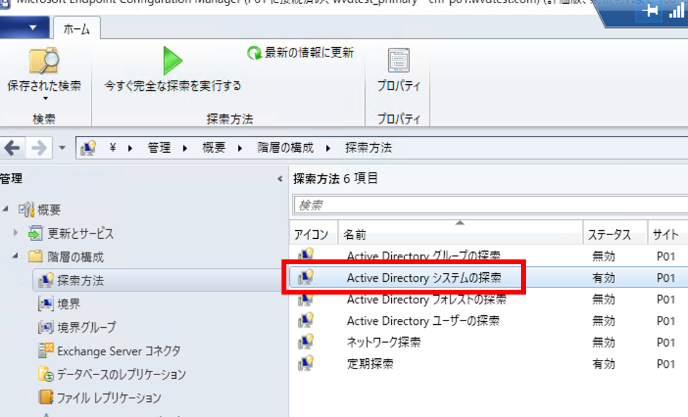Click the forward navigation arrow
688x417 pixels.
pos(39,148)
